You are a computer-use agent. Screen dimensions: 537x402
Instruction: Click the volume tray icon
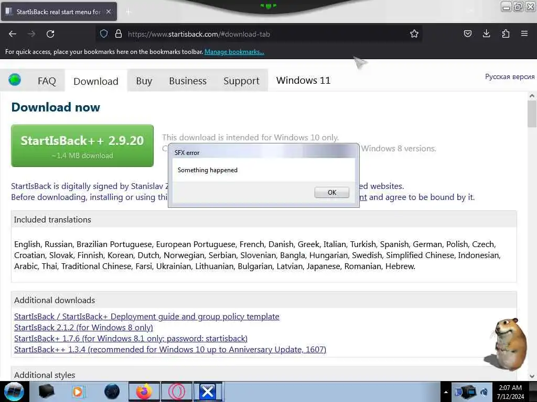tap(484, 392)
